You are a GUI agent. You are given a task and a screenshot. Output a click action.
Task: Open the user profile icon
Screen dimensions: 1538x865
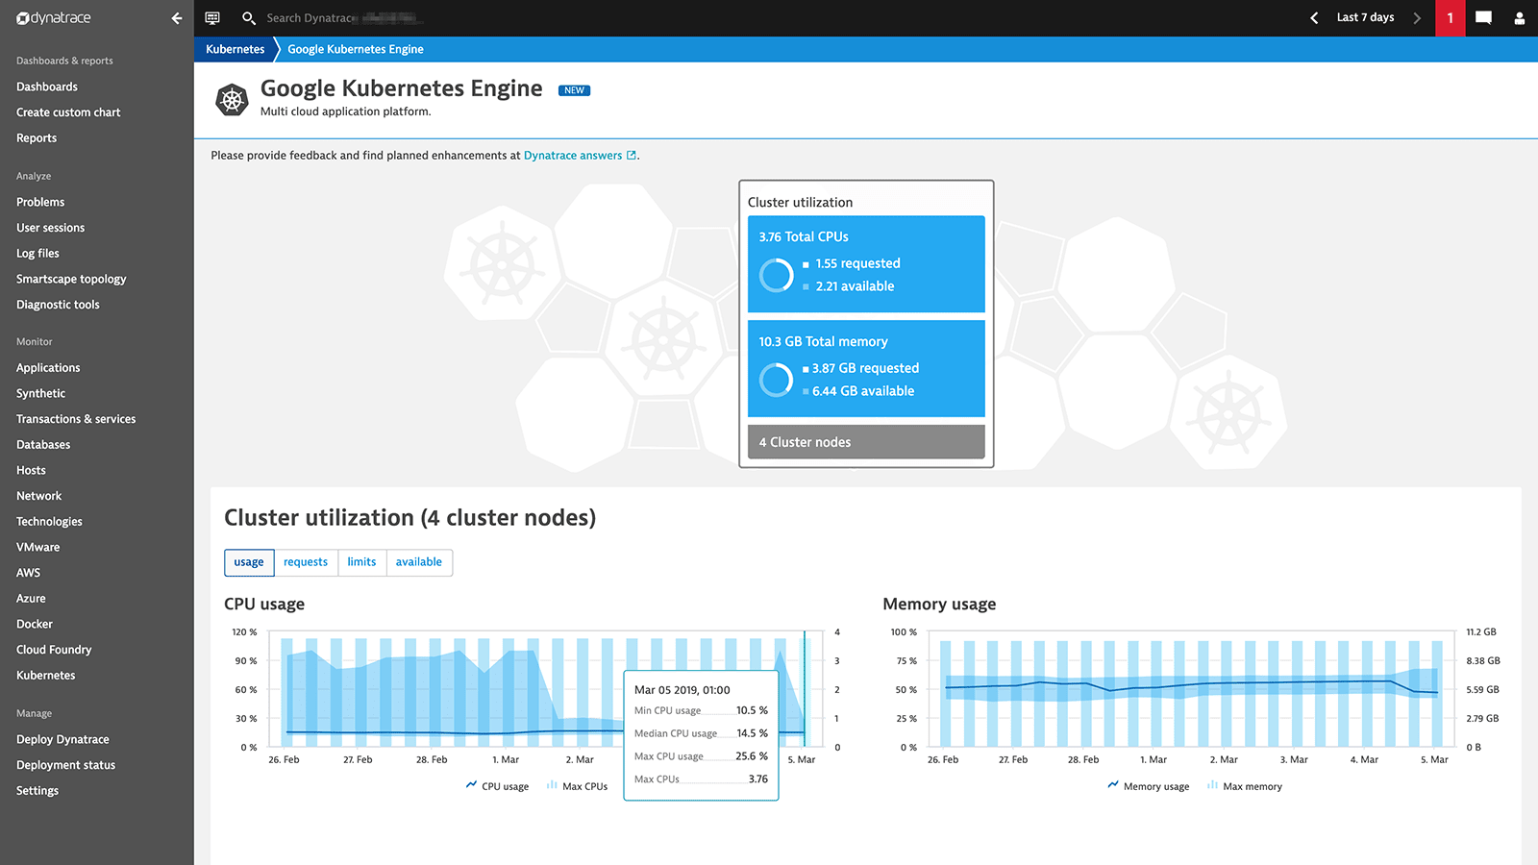(1519, 18)
